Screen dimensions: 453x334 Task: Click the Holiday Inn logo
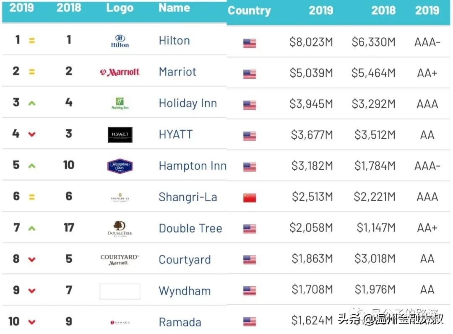(120, 103)
